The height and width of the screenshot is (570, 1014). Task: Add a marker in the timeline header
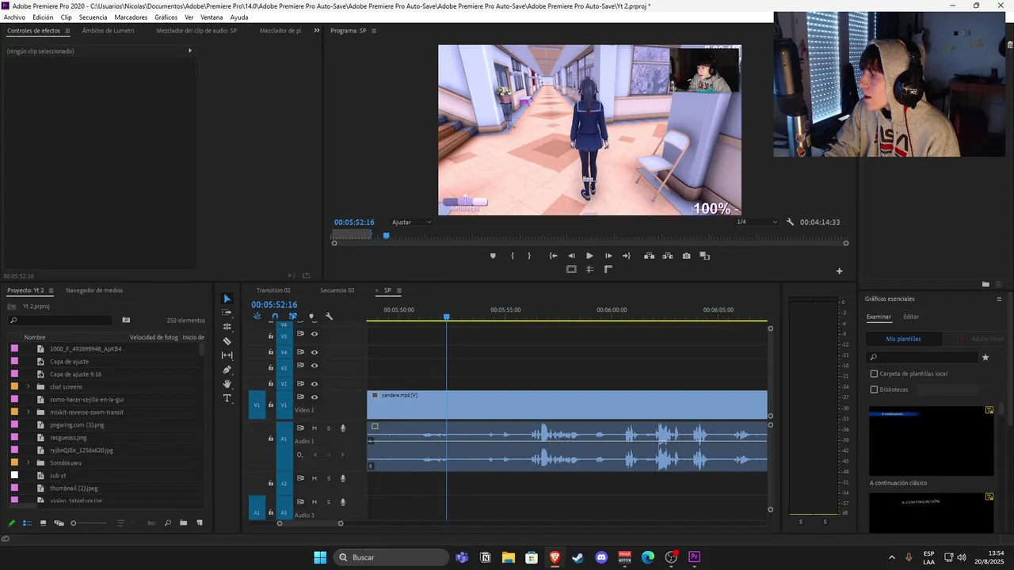click(x=311, y=317)
